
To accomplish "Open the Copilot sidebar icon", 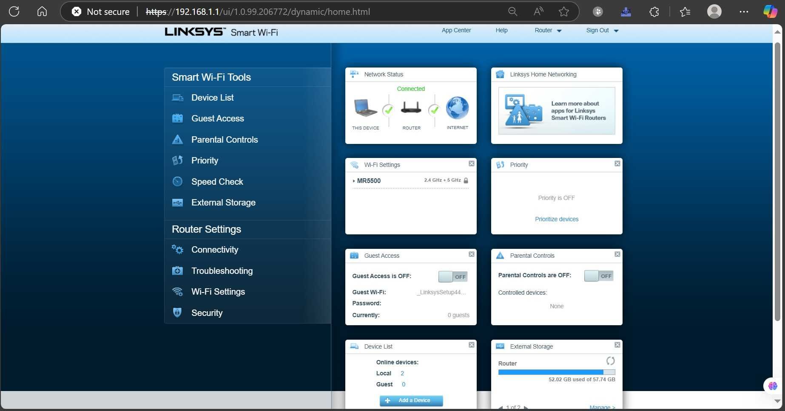I will click(x=770, y=11).
